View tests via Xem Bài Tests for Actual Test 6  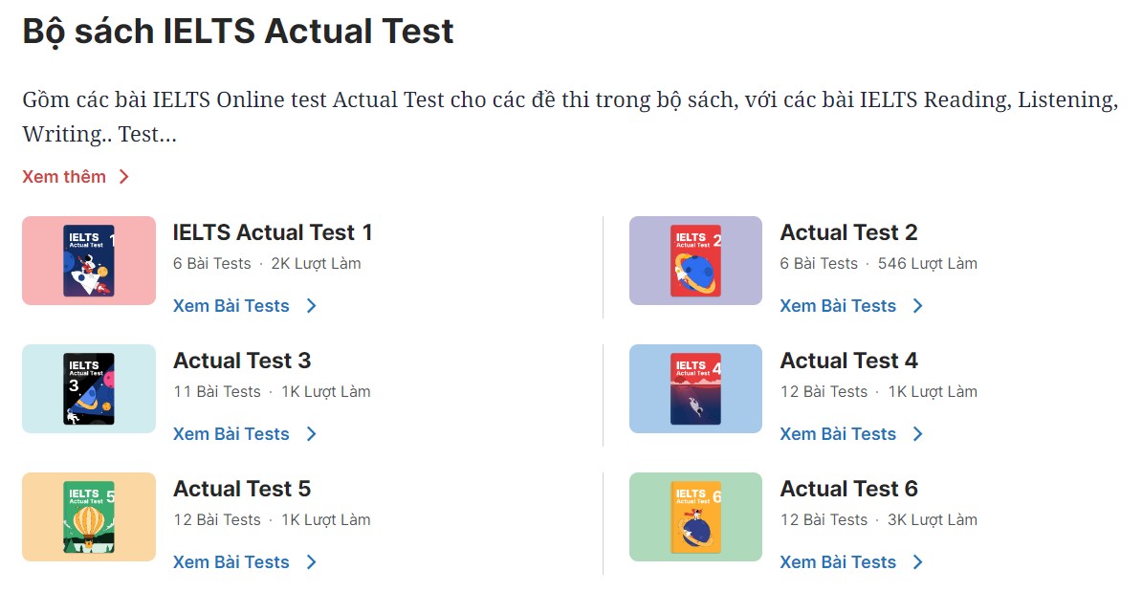coord(838,562)
